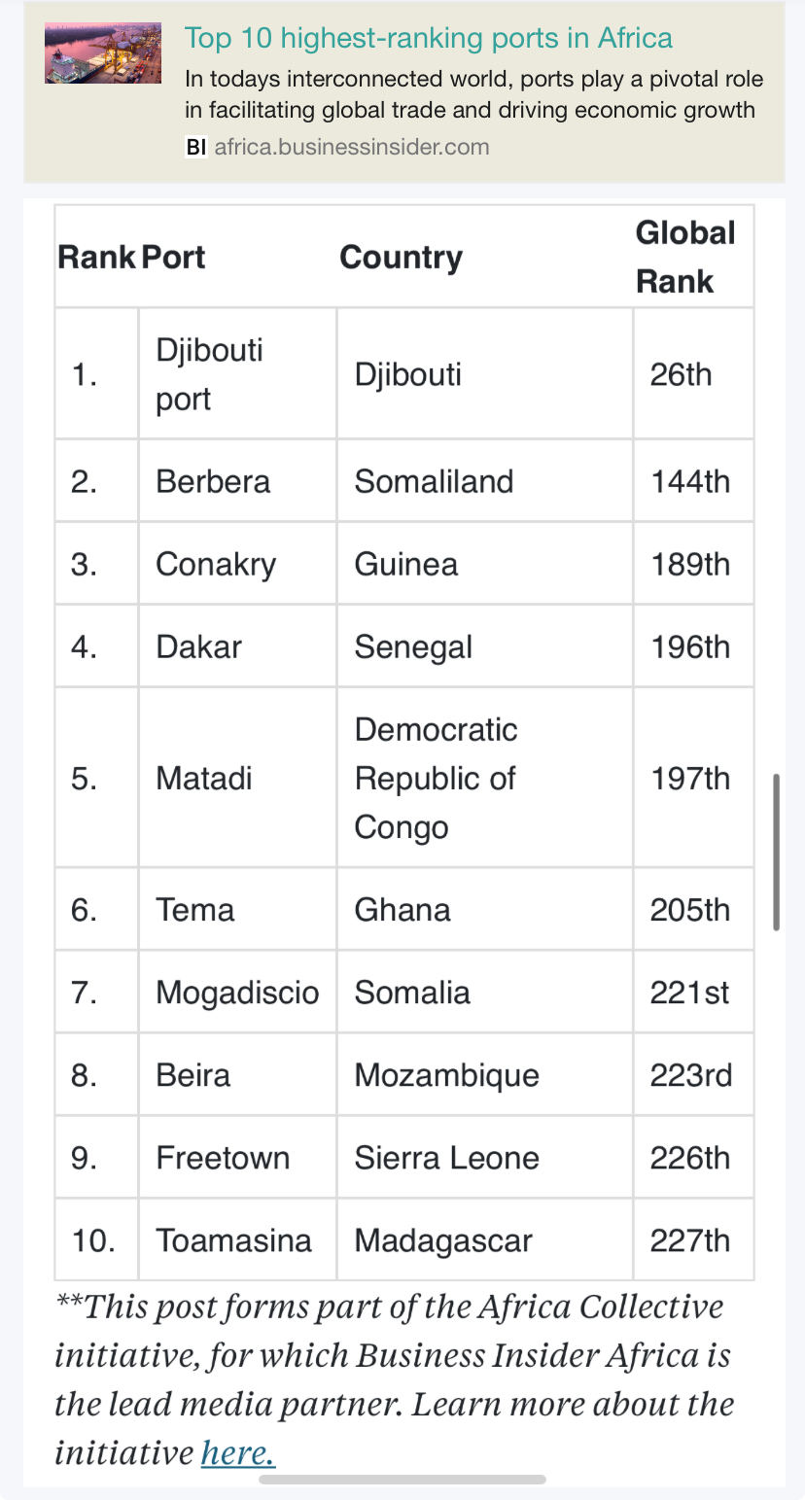Viewport: 805px width, 1500px height.
Task: Click the 'Democratic Republic of Congo' cell
Action: pyautogui.click(x=485, y=778)
